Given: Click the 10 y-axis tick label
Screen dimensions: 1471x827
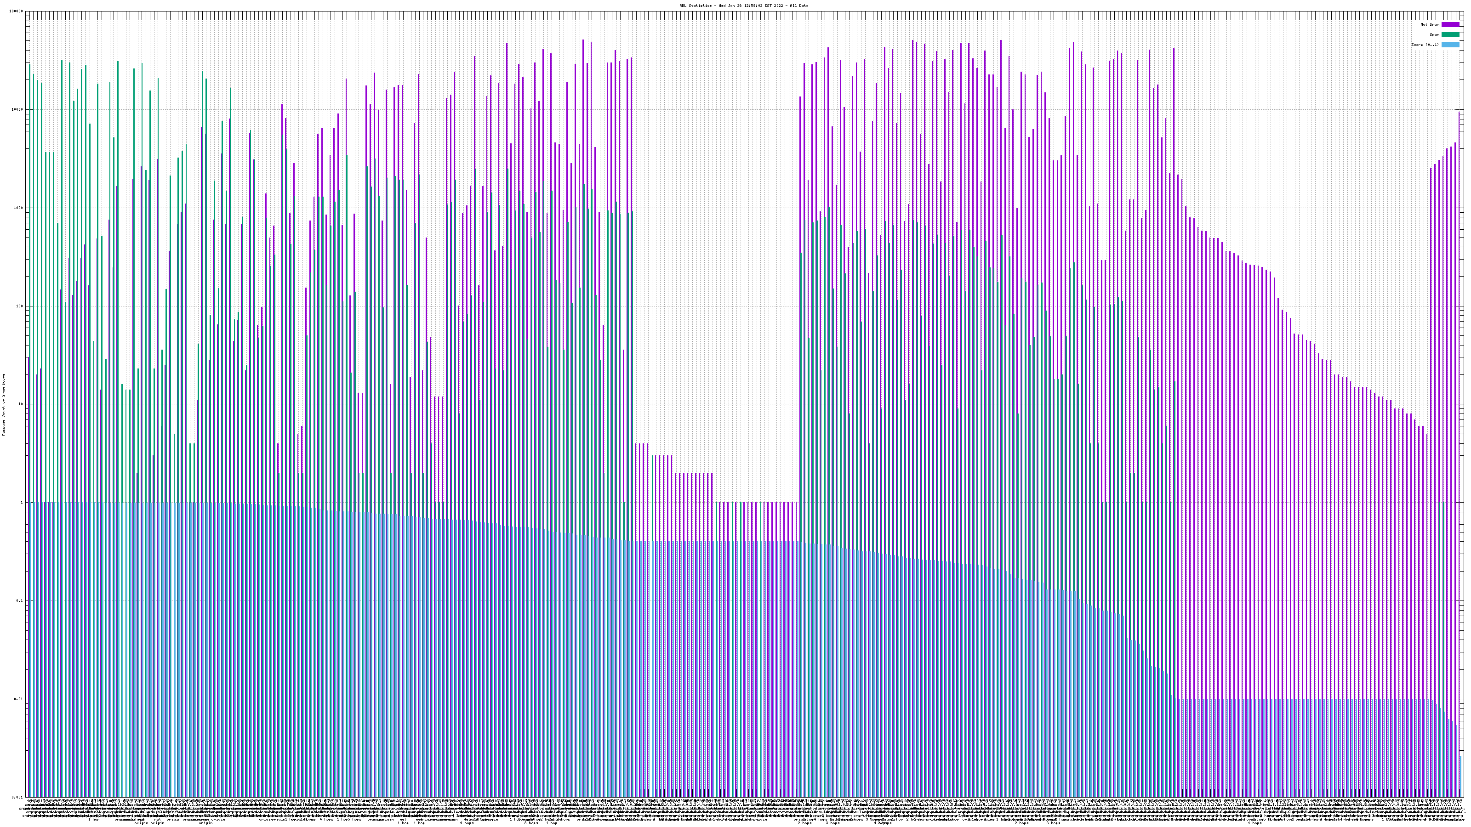Looking at the screenshot, I should click(21, 404).
